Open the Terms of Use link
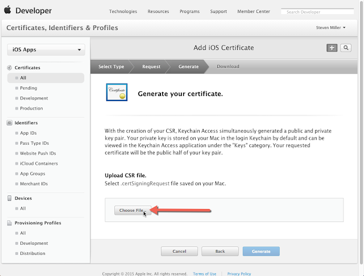 205,274
